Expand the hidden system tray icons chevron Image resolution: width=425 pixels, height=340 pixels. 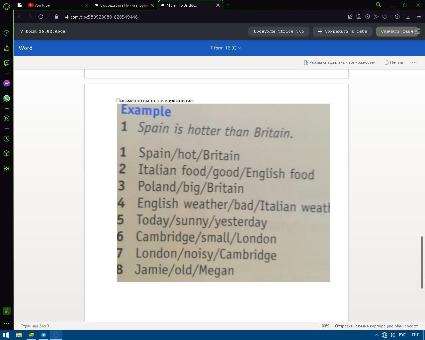(x=377, y=335)
